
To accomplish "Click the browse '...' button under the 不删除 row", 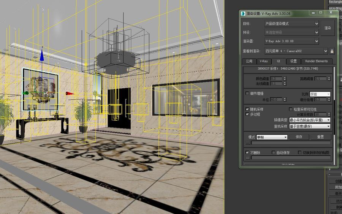I will 248,158.
